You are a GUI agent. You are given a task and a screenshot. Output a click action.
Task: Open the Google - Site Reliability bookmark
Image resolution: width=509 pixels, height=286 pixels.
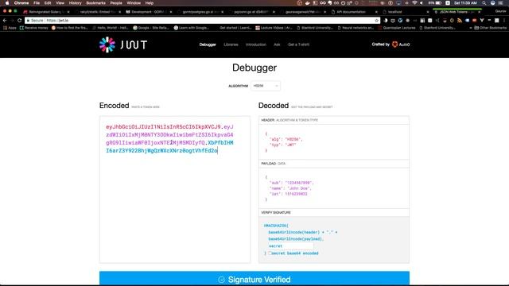point(151,28)
